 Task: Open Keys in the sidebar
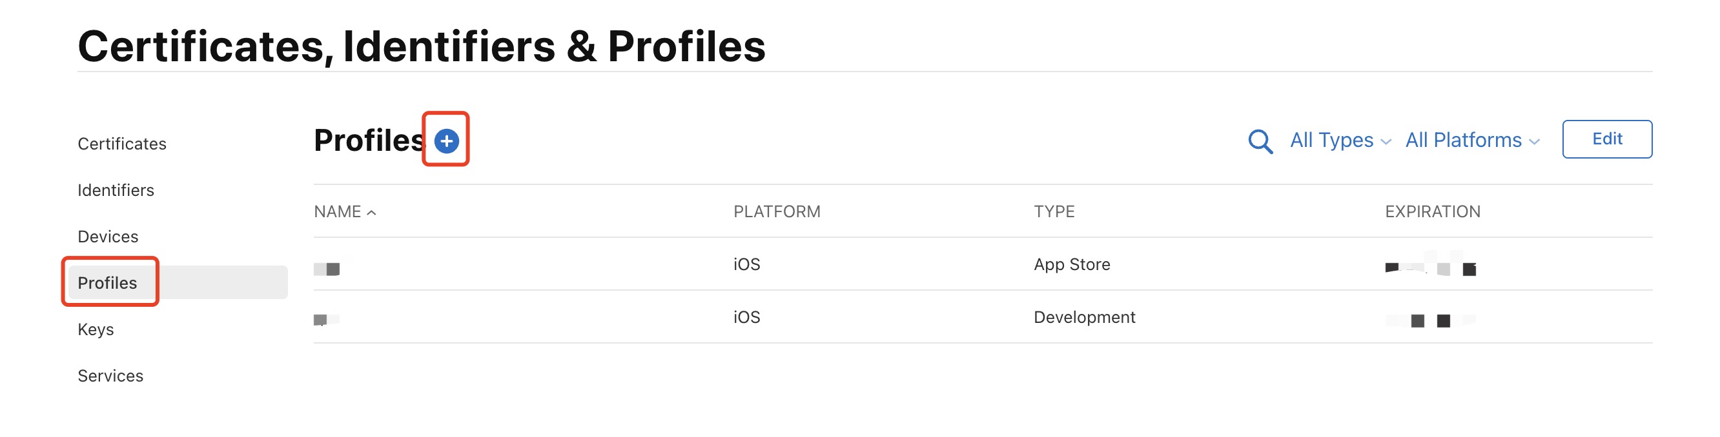96,330
